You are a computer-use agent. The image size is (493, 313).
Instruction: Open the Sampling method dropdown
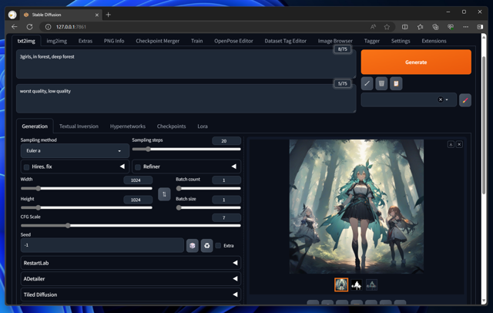(75, 151)
